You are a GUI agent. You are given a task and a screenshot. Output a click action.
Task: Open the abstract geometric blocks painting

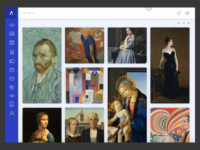point(84,85)
